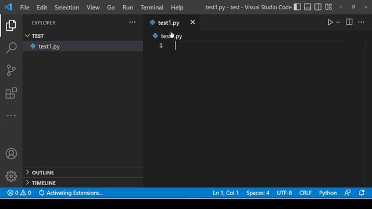Open the Accounts menu icon
Screen dimensions: 372x209
pyautogui.click(x=11, y=153)
